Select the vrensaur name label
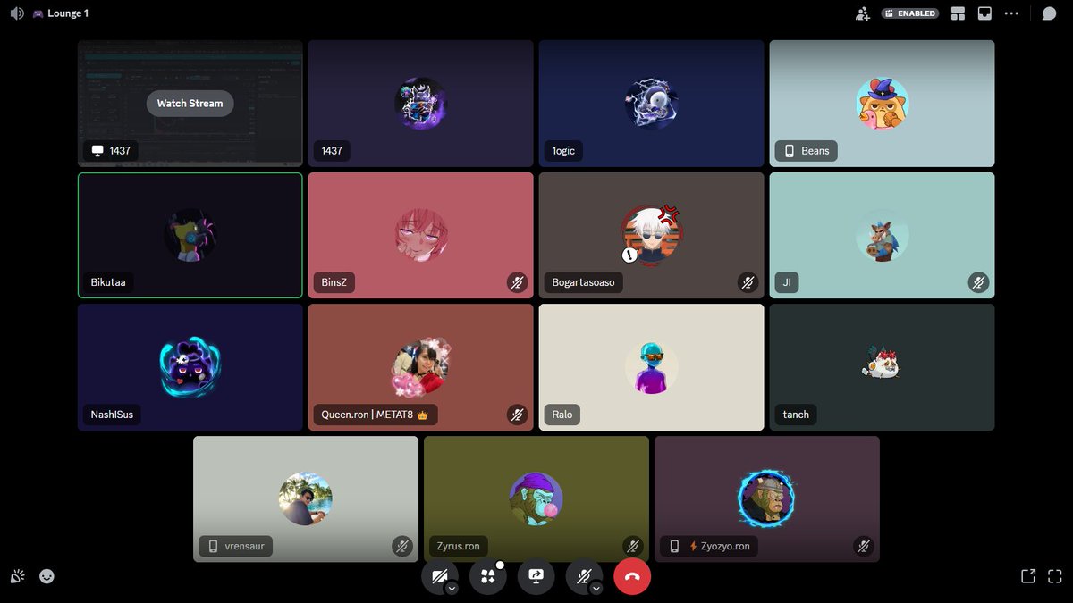The width and height of the screenshot is (1073, 603). tap(235, 546)
